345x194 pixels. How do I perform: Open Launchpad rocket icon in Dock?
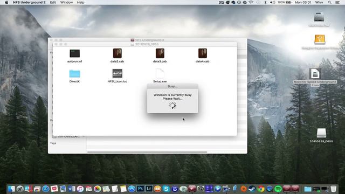(x=20, y=189)
